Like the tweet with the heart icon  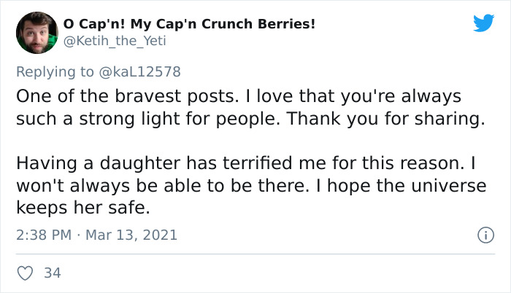(x=26, y=273)
